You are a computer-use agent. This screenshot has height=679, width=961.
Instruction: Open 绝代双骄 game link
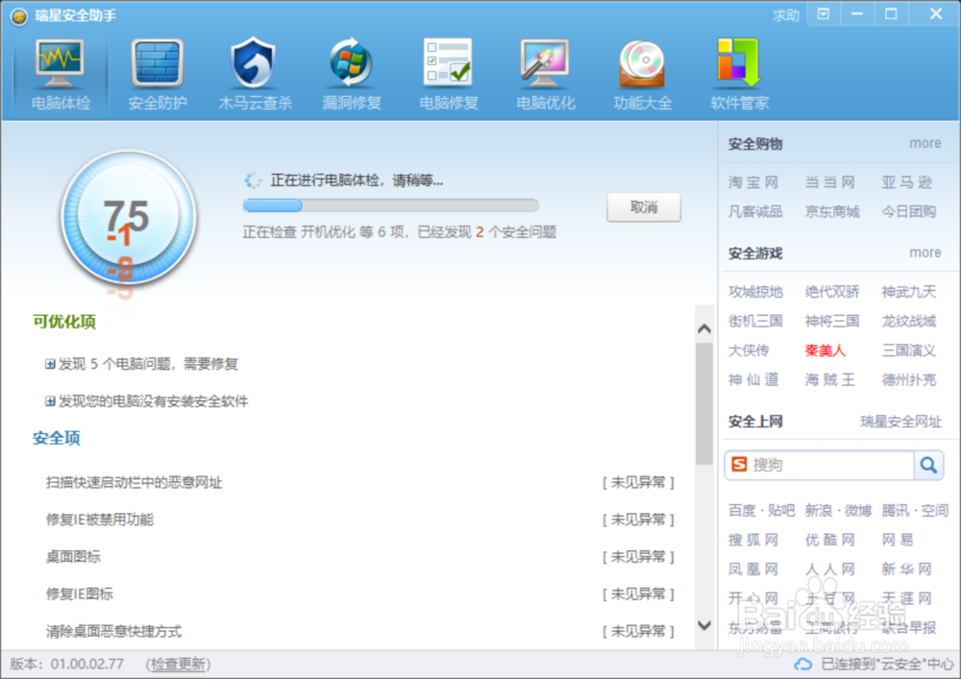coord(831,291)
